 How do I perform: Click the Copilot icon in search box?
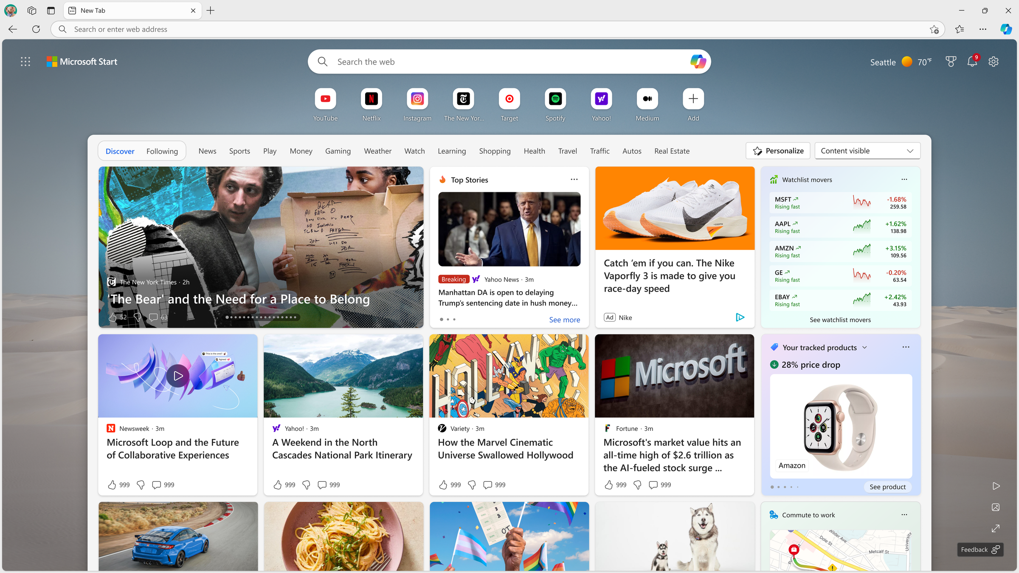pos(698,62)
